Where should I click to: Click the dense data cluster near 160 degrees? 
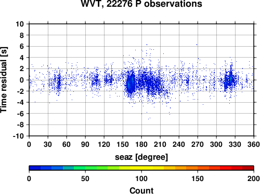(x=131, y=82)
